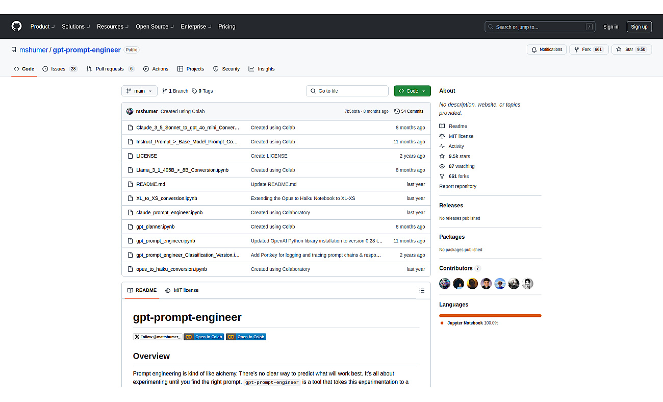Open Instruct_Prompt_>_Base_Model_Prompt file
The width and height of the screenshot is (663, 402).
[187, 142]
